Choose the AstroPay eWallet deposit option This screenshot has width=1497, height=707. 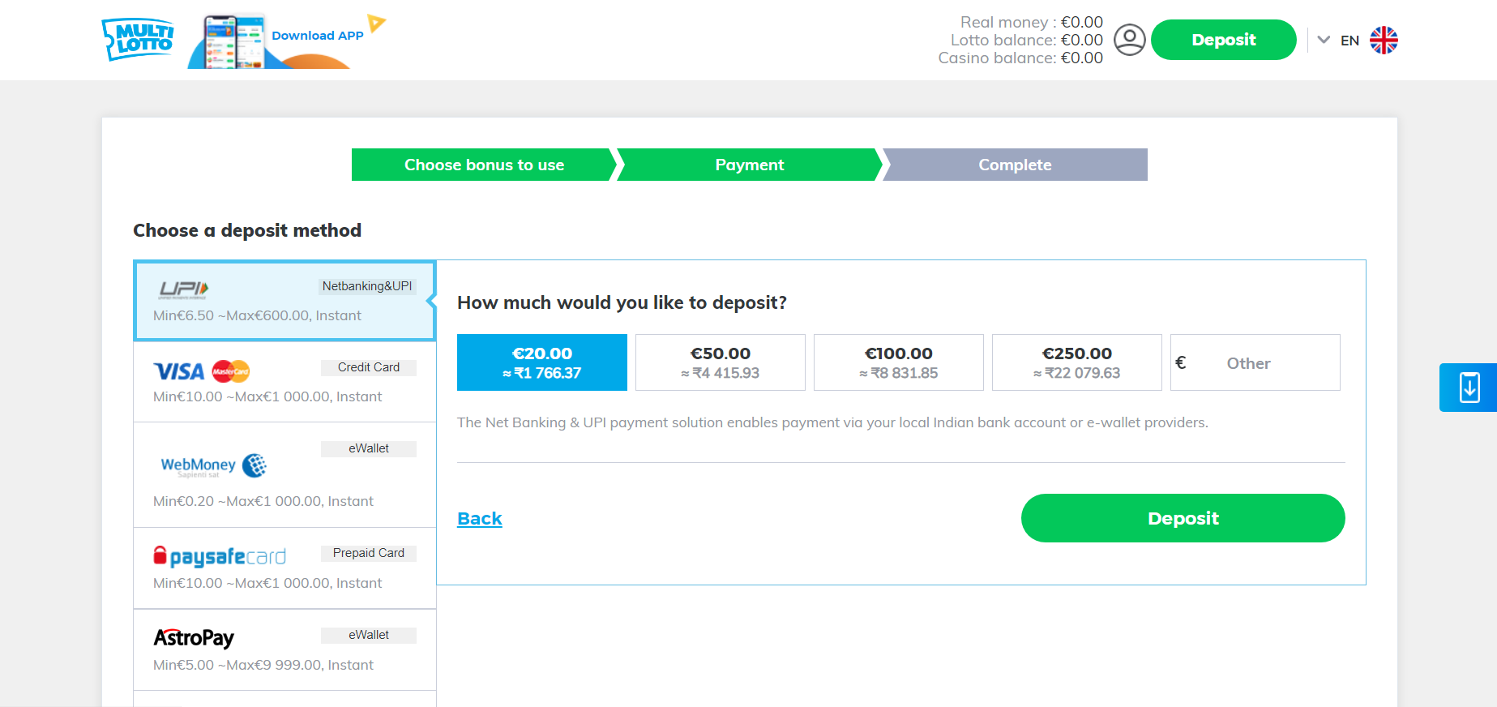coord(194,638)
